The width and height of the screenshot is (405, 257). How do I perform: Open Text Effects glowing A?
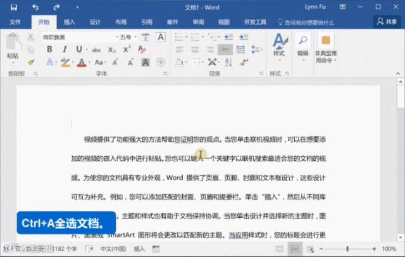49,62
